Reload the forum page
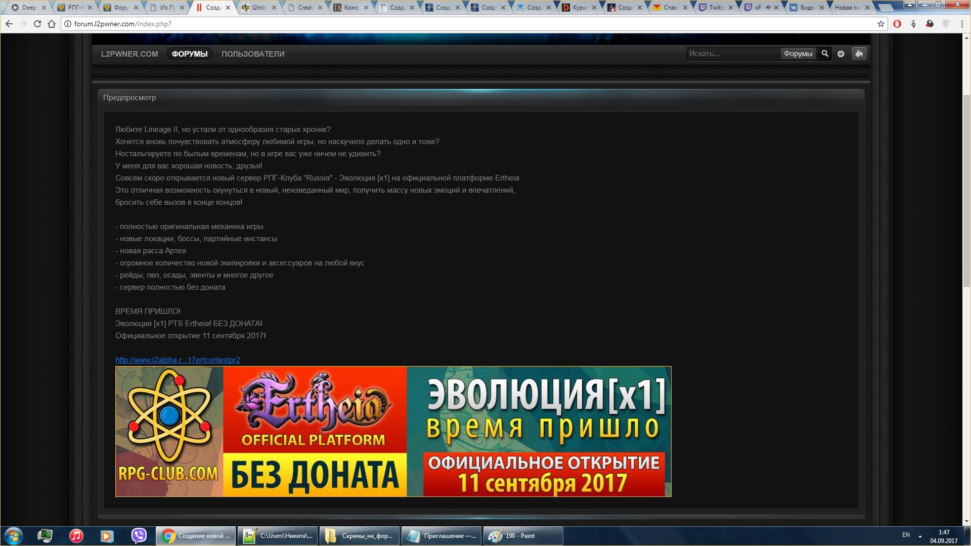This screenshot has width=971, height=546. click(x=37, y=24)
